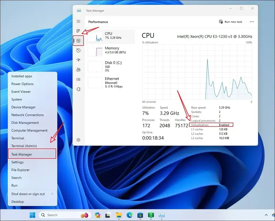The height and width of the screenshot is (221, 275).
Task: Select the Performance sidebar icon
Action: click(x=78, y=41)
